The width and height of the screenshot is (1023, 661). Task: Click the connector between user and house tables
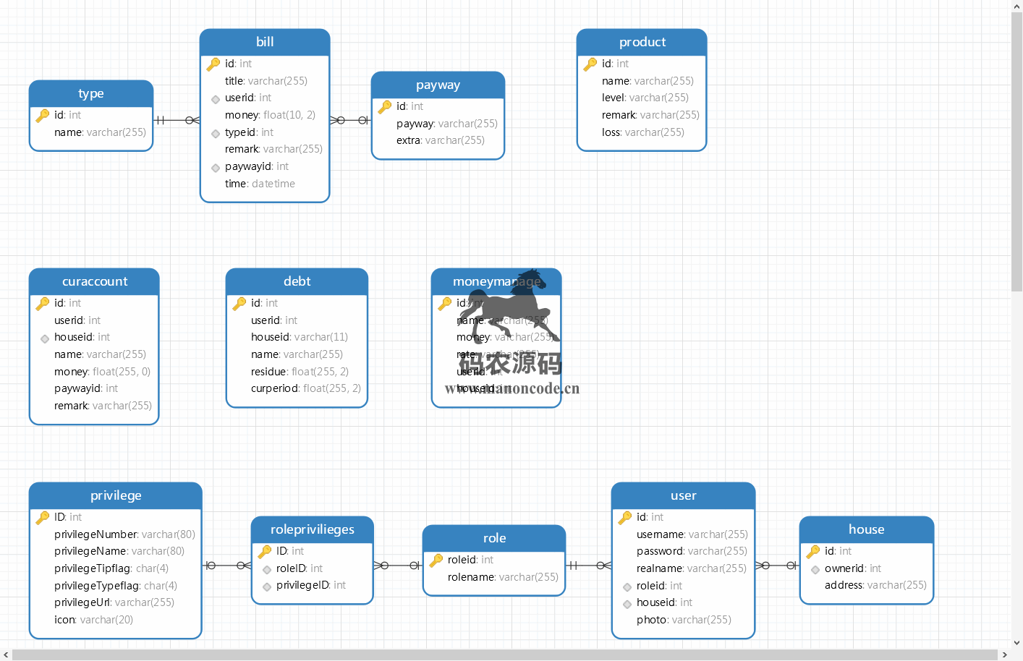pos(778,566)
